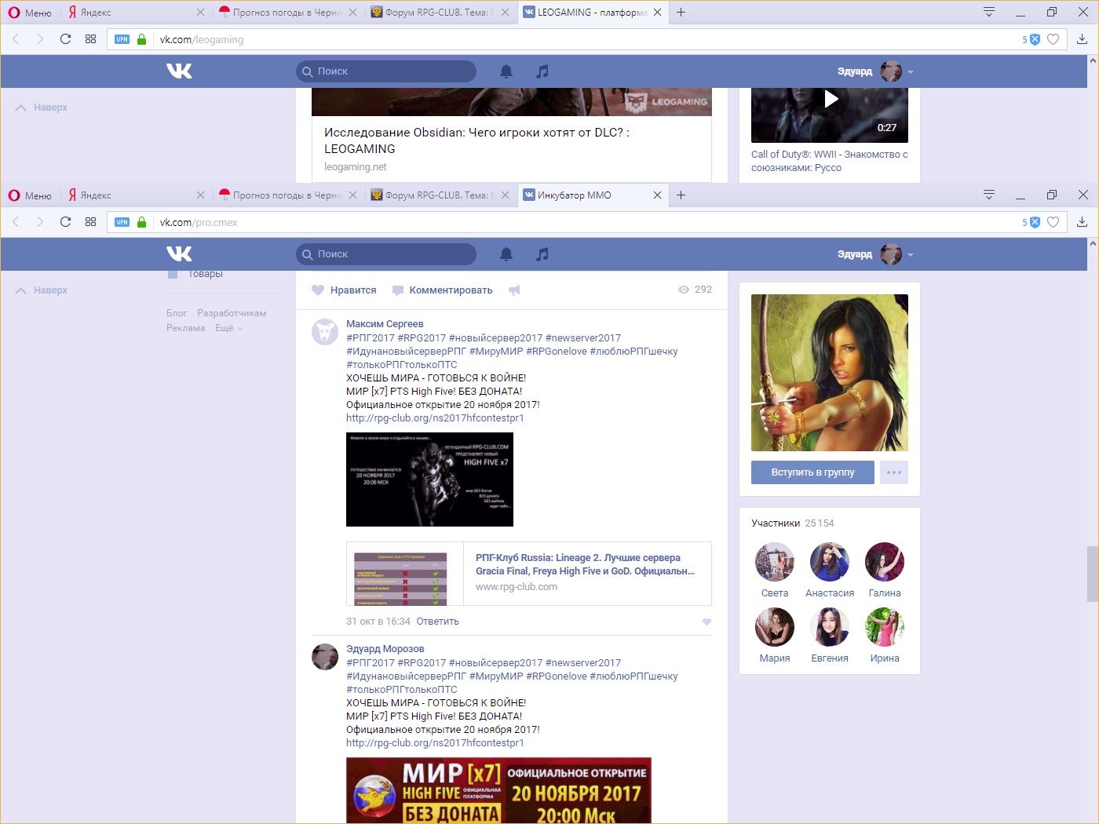Toggle like heart on Максим Сергеев's comment
This screenshot has height=824, width=1099.
click(706, 622)
